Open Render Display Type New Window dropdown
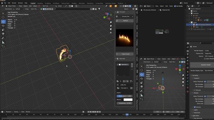The image size is (214, 120). tap(209, 71)
